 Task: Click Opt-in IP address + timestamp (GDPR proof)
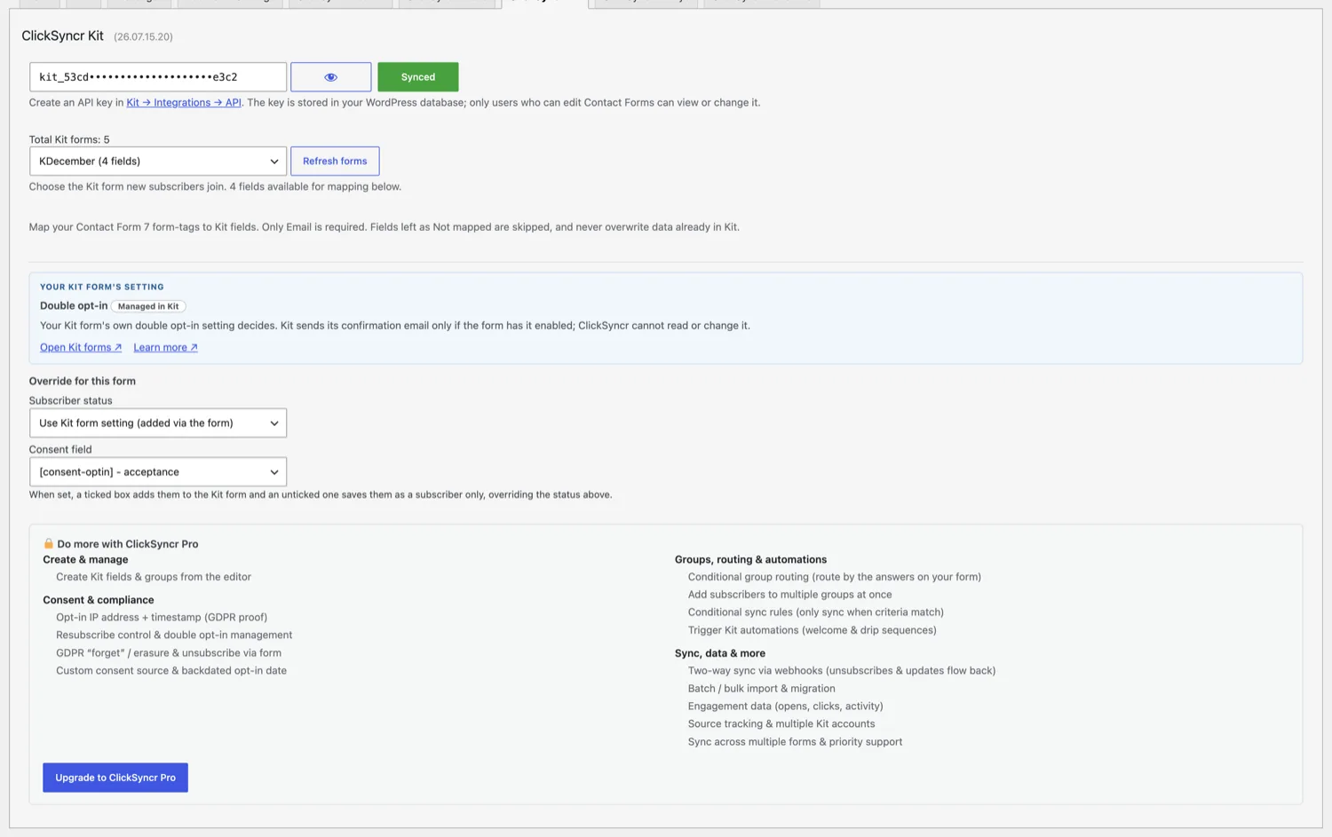point(162,618)
